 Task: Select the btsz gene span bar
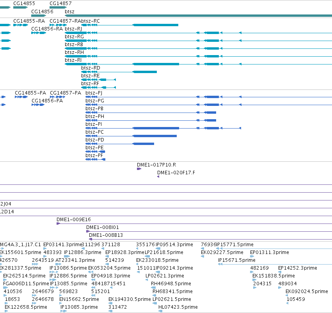(x=199, y=16)
